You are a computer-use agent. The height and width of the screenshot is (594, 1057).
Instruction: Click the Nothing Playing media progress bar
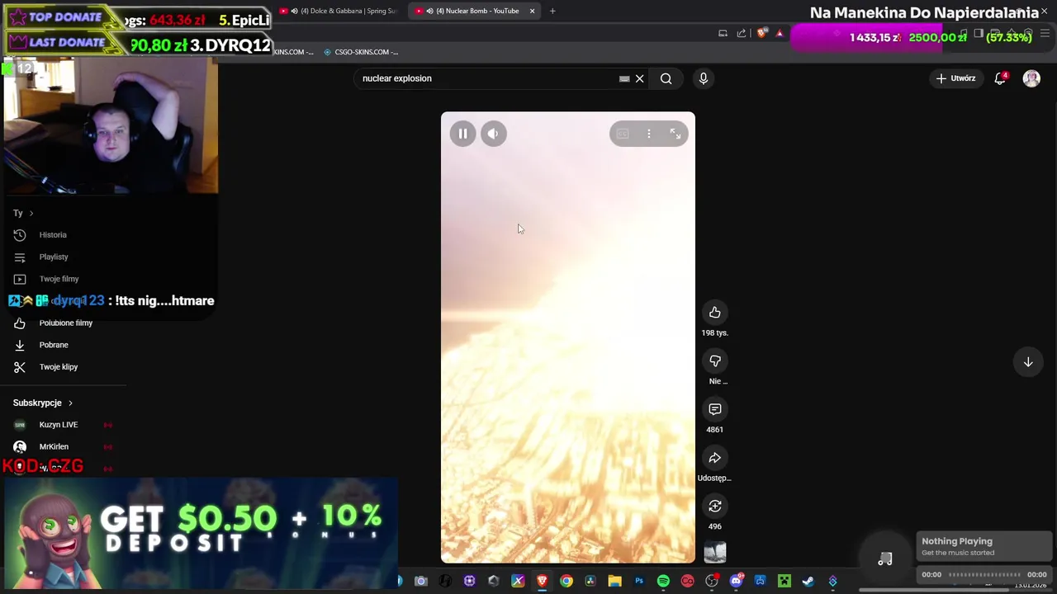(984, 575)
